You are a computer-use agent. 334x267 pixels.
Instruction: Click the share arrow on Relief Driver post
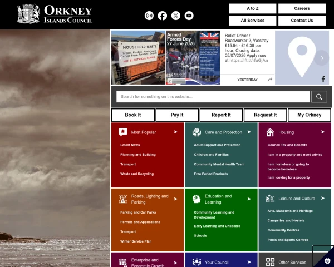(x=270, y=80)
